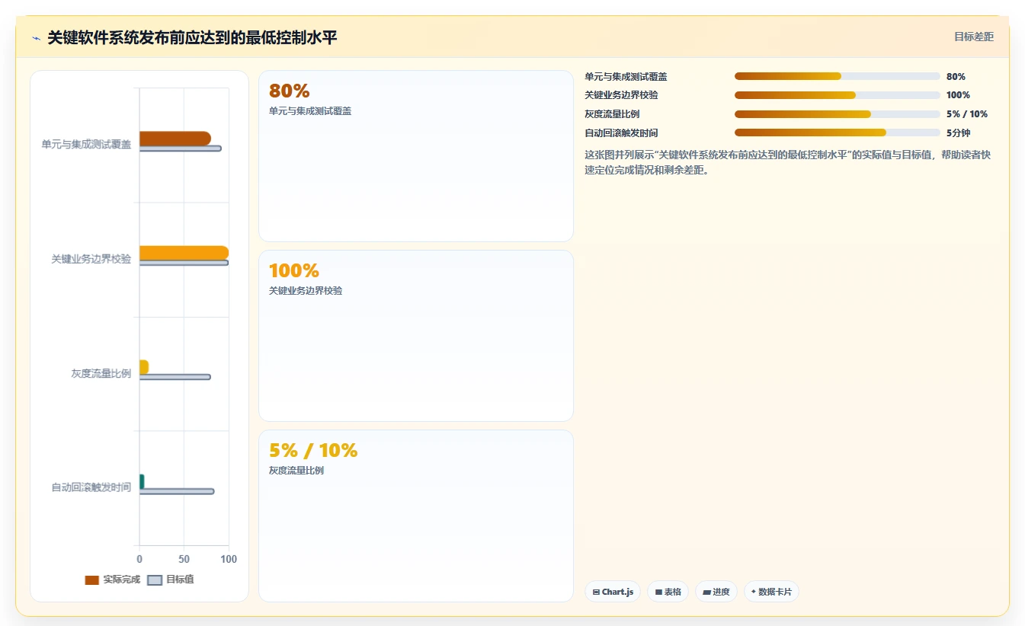Select the Chart.js tag chip
The image size is (1025, 626).
613,592
